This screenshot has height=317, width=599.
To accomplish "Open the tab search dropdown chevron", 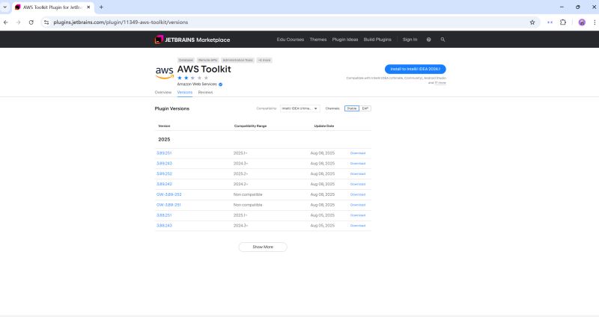I will [5, 7].
